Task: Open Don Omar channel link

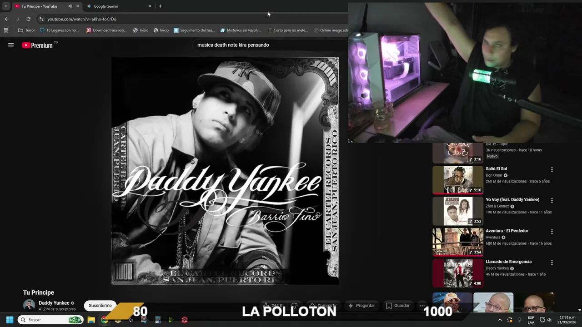Action: (x=493, y=175)
